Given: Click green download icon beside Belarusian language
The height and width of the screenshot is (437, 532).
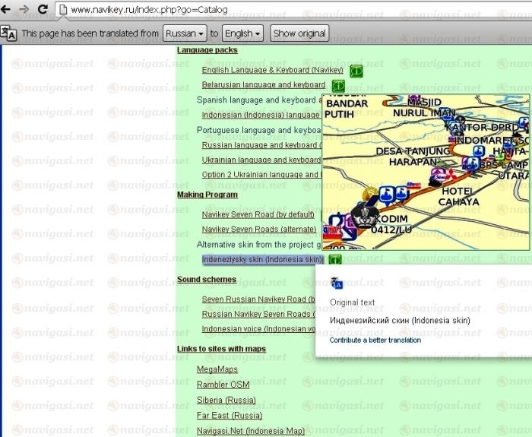Looking at the screenshot, I should (337, 85).
